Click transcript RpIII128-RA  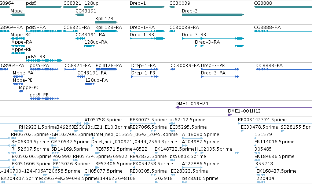106,31
